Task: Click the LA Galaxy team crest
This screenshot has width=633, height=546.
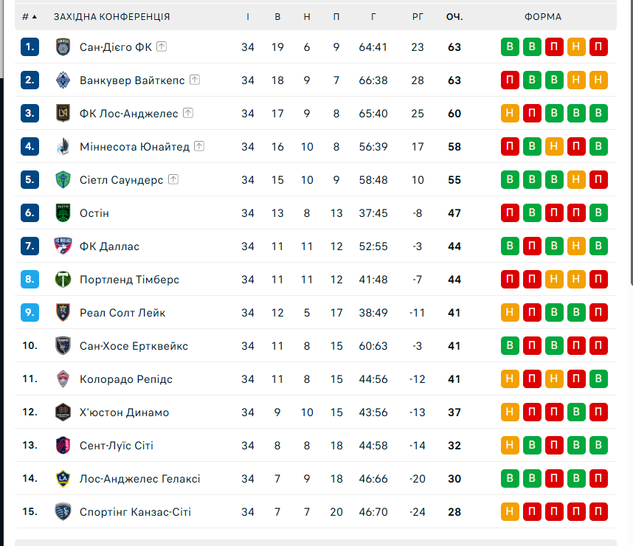Action: (x=63, y=479)
